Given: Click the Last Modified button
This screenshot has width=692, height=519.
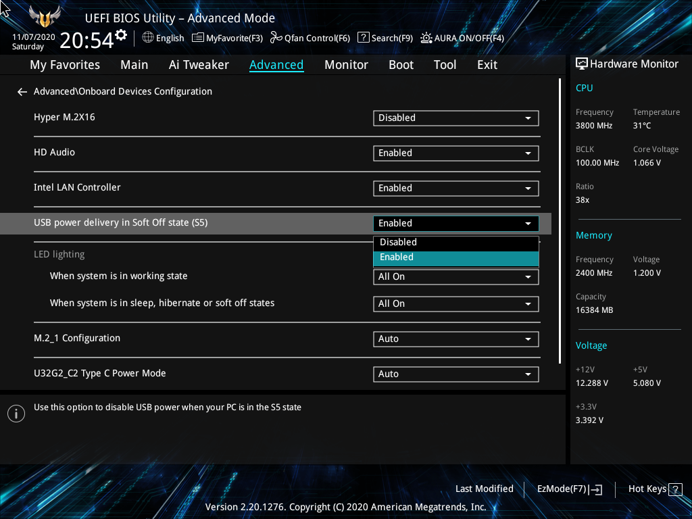Looking at the screenshot, I should [484, 489].
